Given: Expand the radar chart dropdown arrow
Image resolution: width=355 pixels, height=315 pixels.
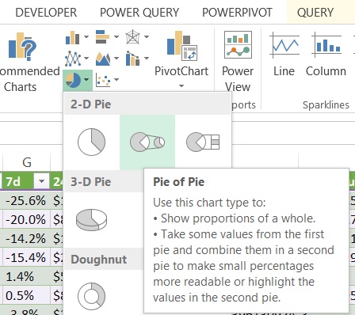Looking at the screenshot, I should coord(147,37).
